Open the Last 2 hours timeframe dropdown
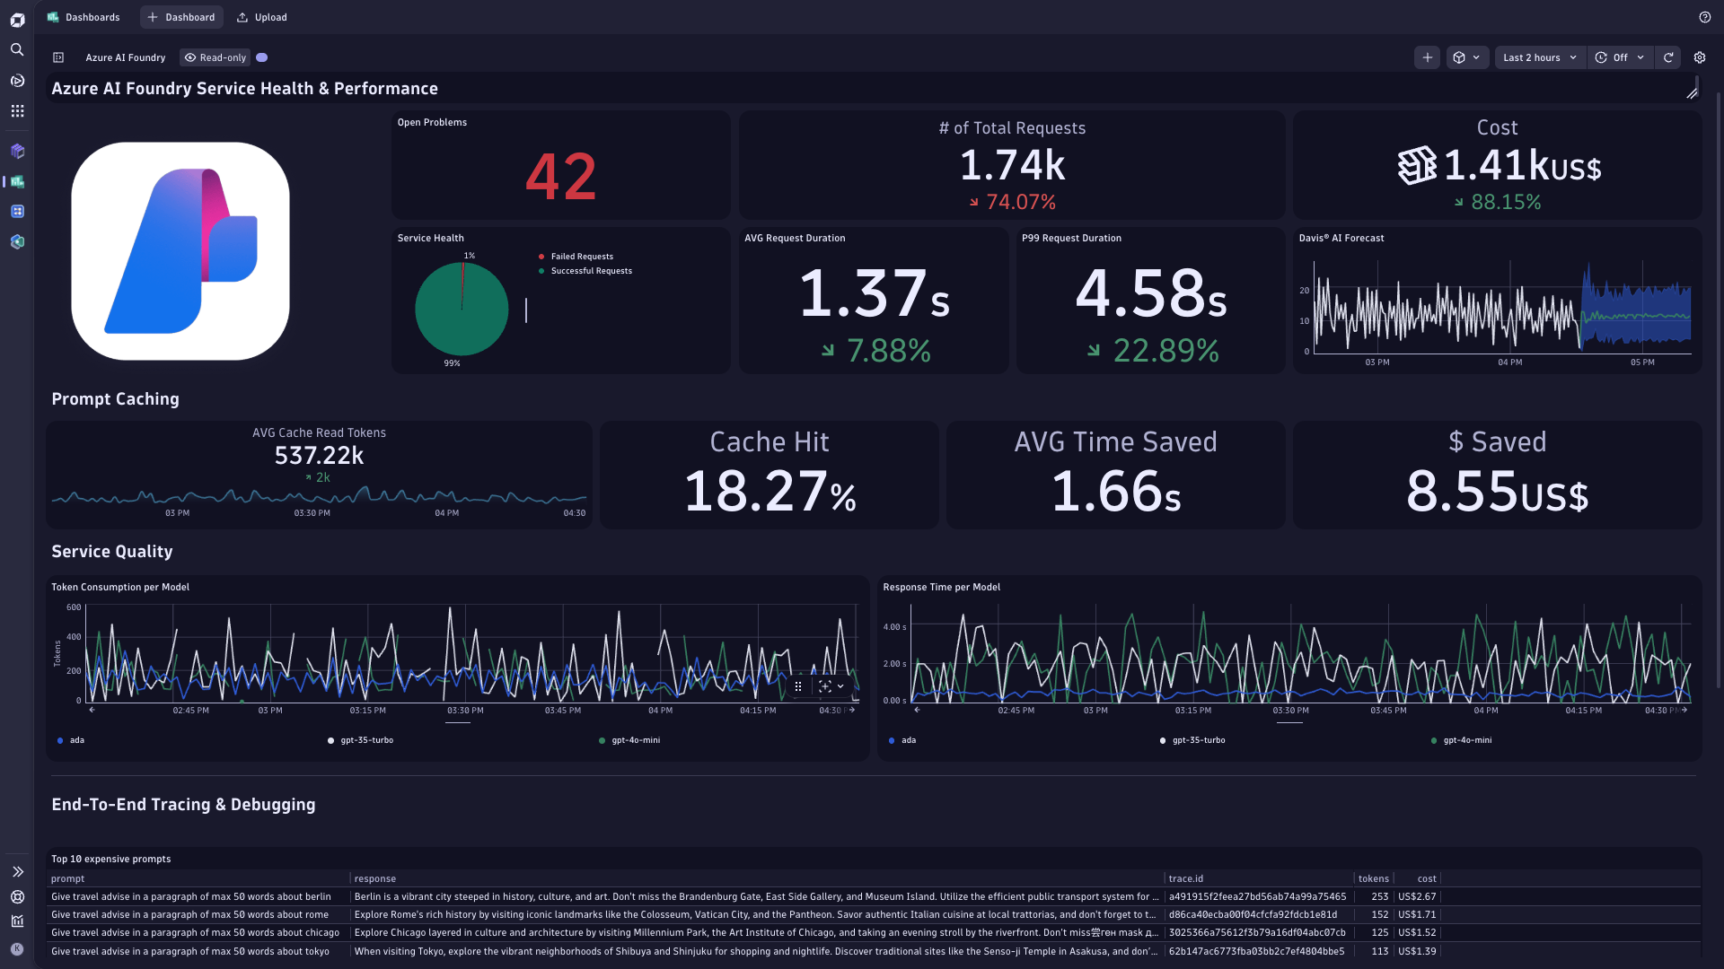 click(1540, 57)
